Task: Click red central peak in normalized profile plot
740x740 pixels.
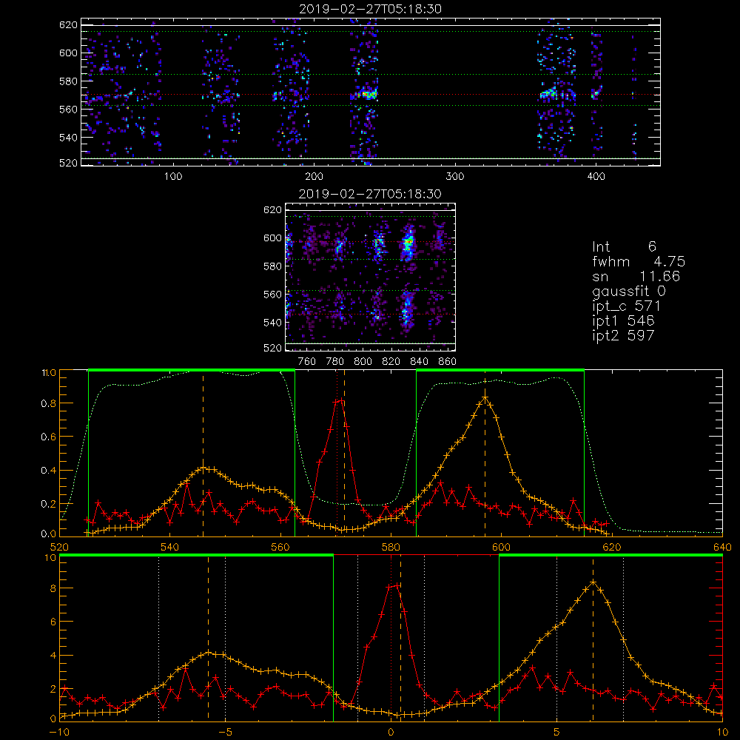Action: point(339,401)
